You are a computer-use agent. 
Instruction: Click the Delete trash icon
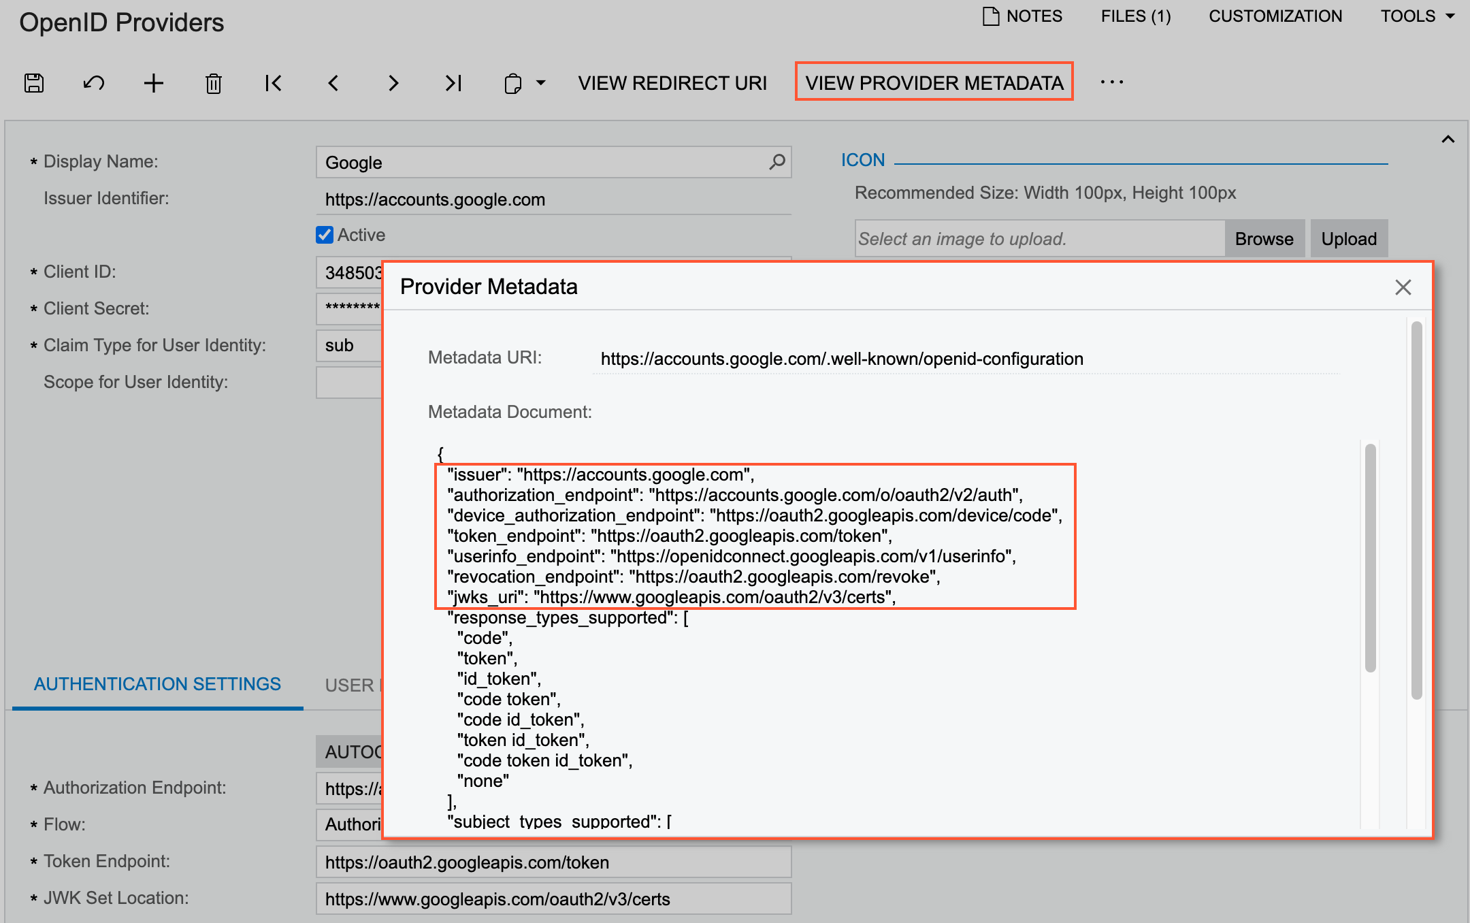(214, 83)
